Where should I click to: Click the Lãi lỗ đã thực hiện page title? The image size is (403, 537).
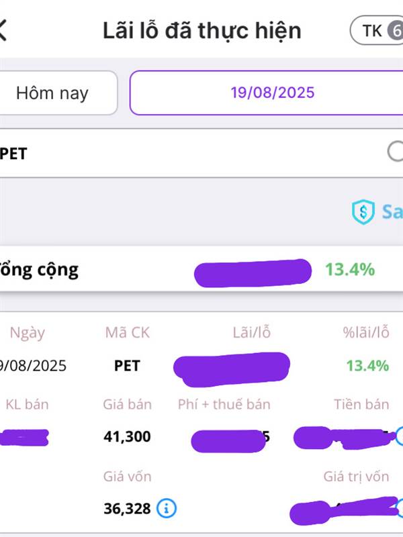click(x=201, y=31)
